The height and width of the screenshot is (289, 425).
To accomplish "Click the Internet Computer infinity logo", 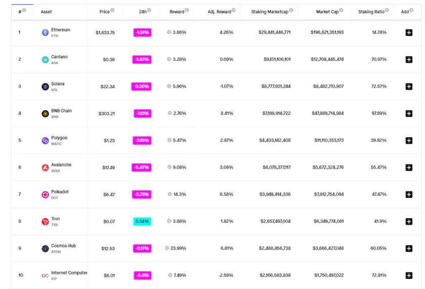I will point(45,275).
